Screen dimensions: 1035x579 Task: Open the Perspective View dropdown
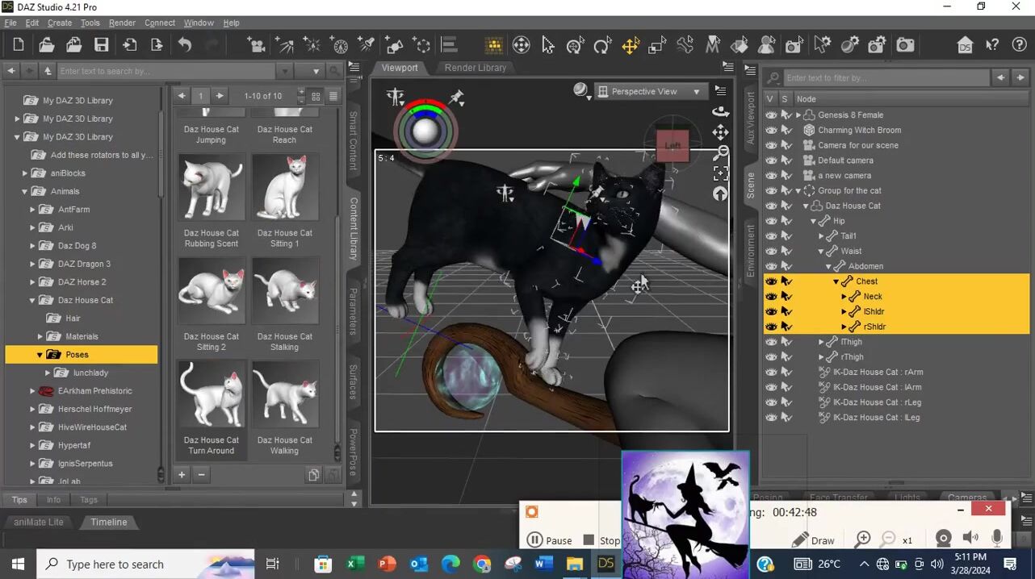[650, 91]
